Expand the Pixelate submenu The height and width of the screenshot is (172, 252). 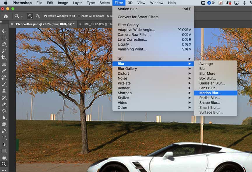153,83
